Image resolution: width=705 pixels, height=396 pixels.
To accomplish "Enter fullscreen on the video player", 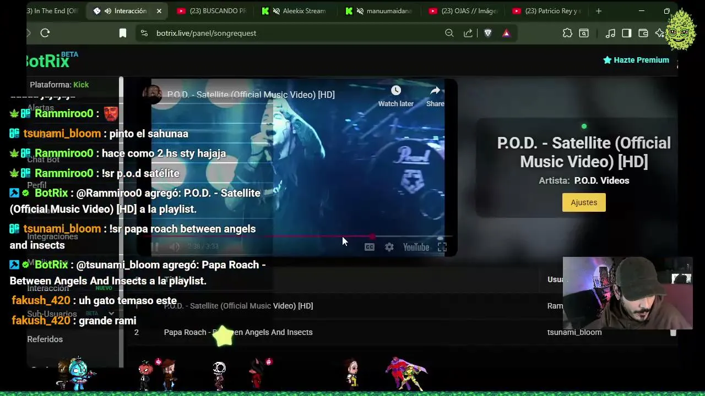I will (x=442, y=247).
